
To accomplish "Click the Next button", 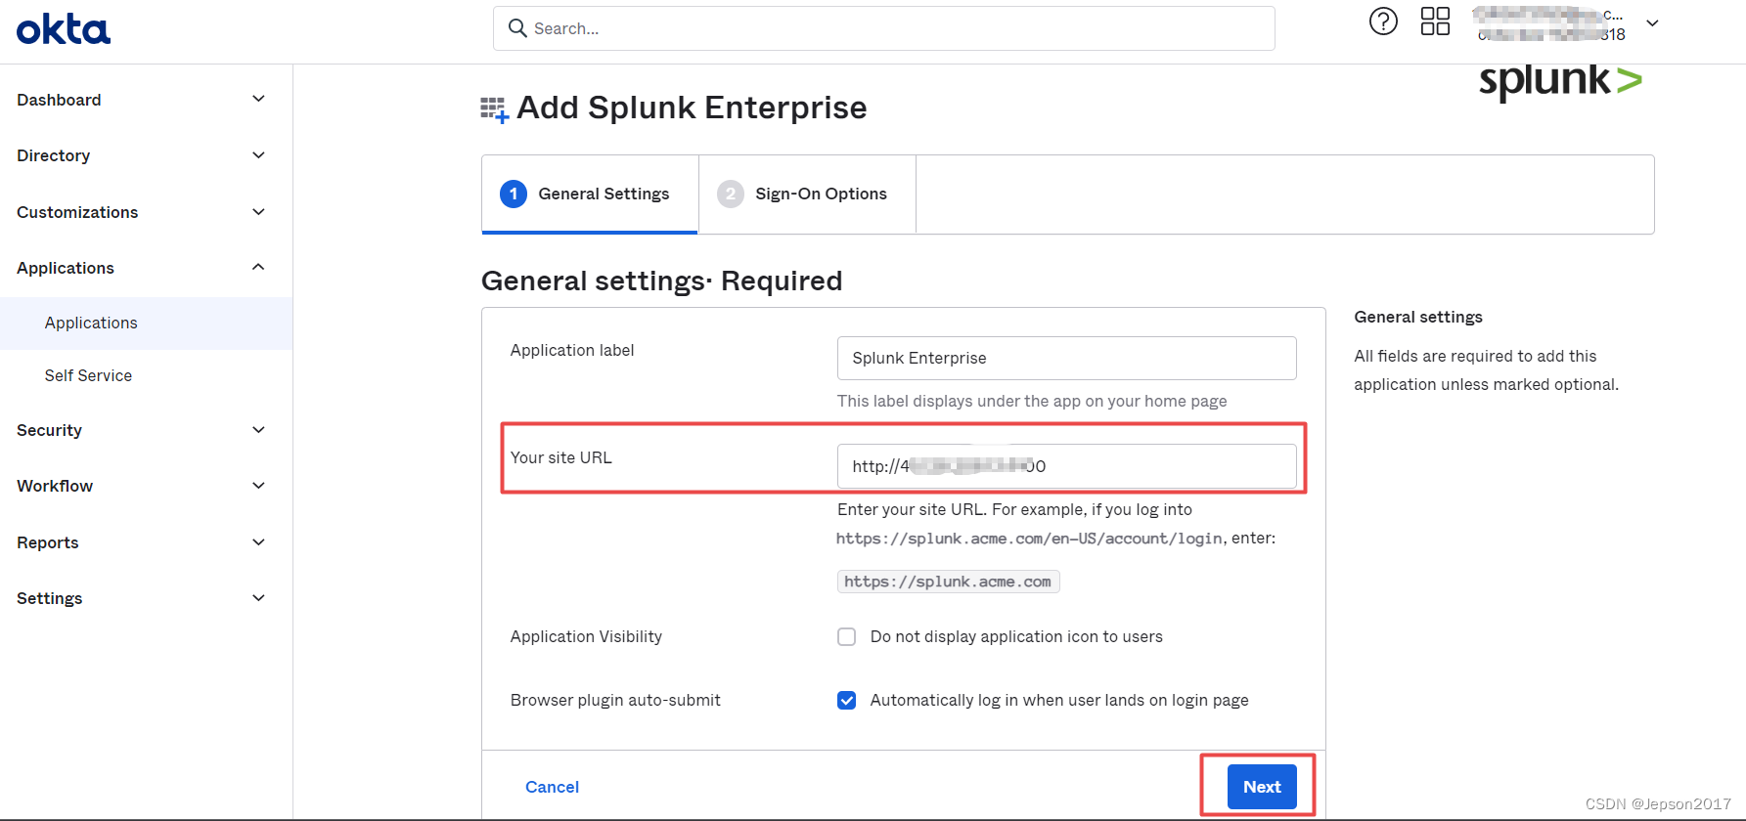I will (x=1262, y=787).
